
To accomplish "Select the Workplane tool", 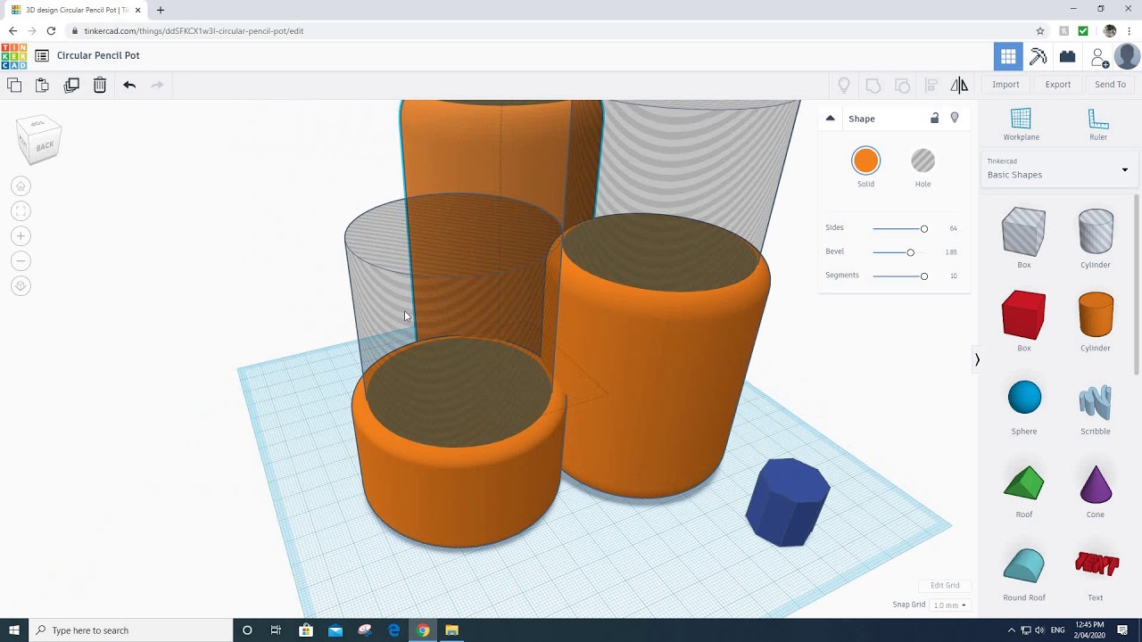I will pos(1021,124).
